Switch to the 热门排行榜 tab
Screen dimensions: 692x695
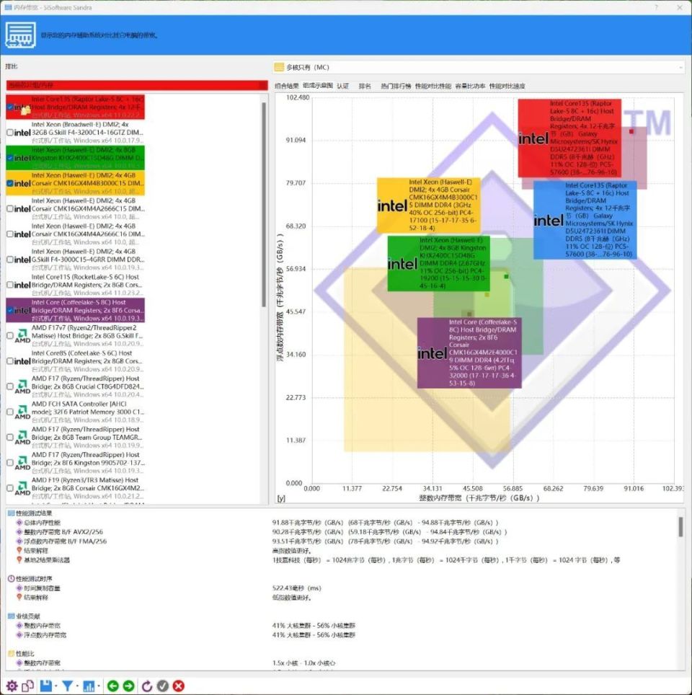[396, 86]
